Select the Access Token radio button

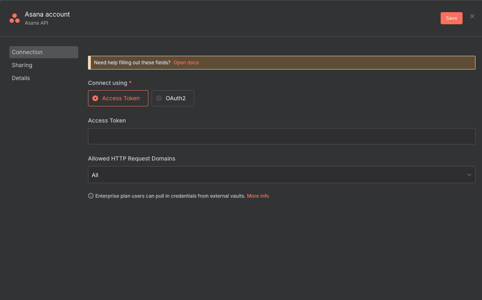pos(95,98)
